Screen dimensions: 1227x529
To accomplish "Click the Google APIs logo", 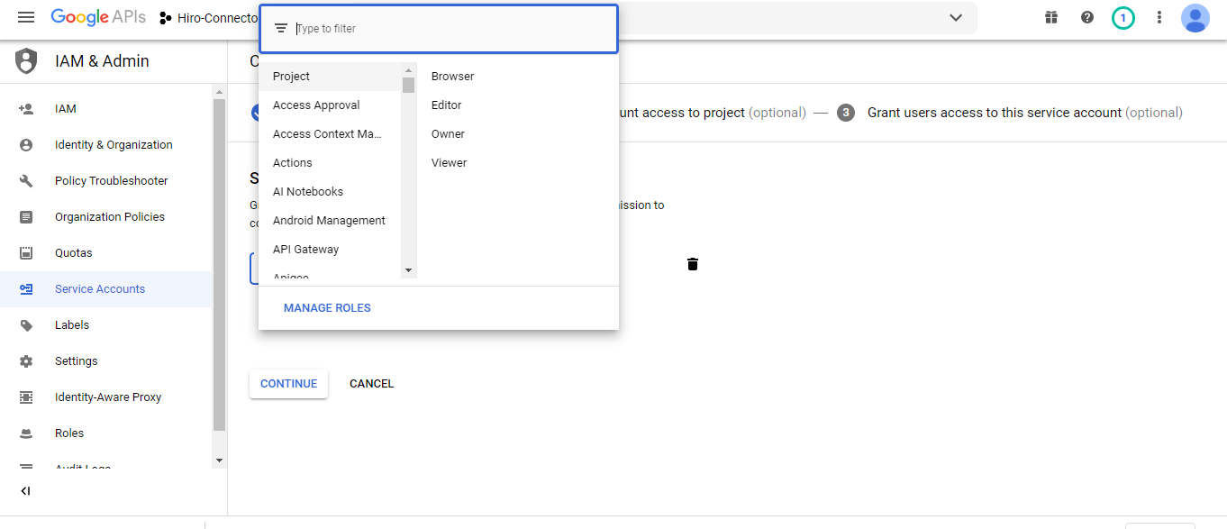I will tap(98, 17).
